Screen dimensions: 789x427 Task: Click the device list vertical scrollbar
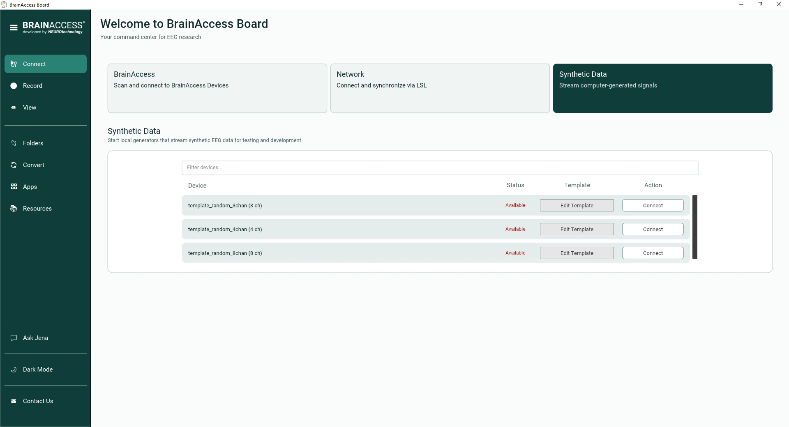pos(695,227)
